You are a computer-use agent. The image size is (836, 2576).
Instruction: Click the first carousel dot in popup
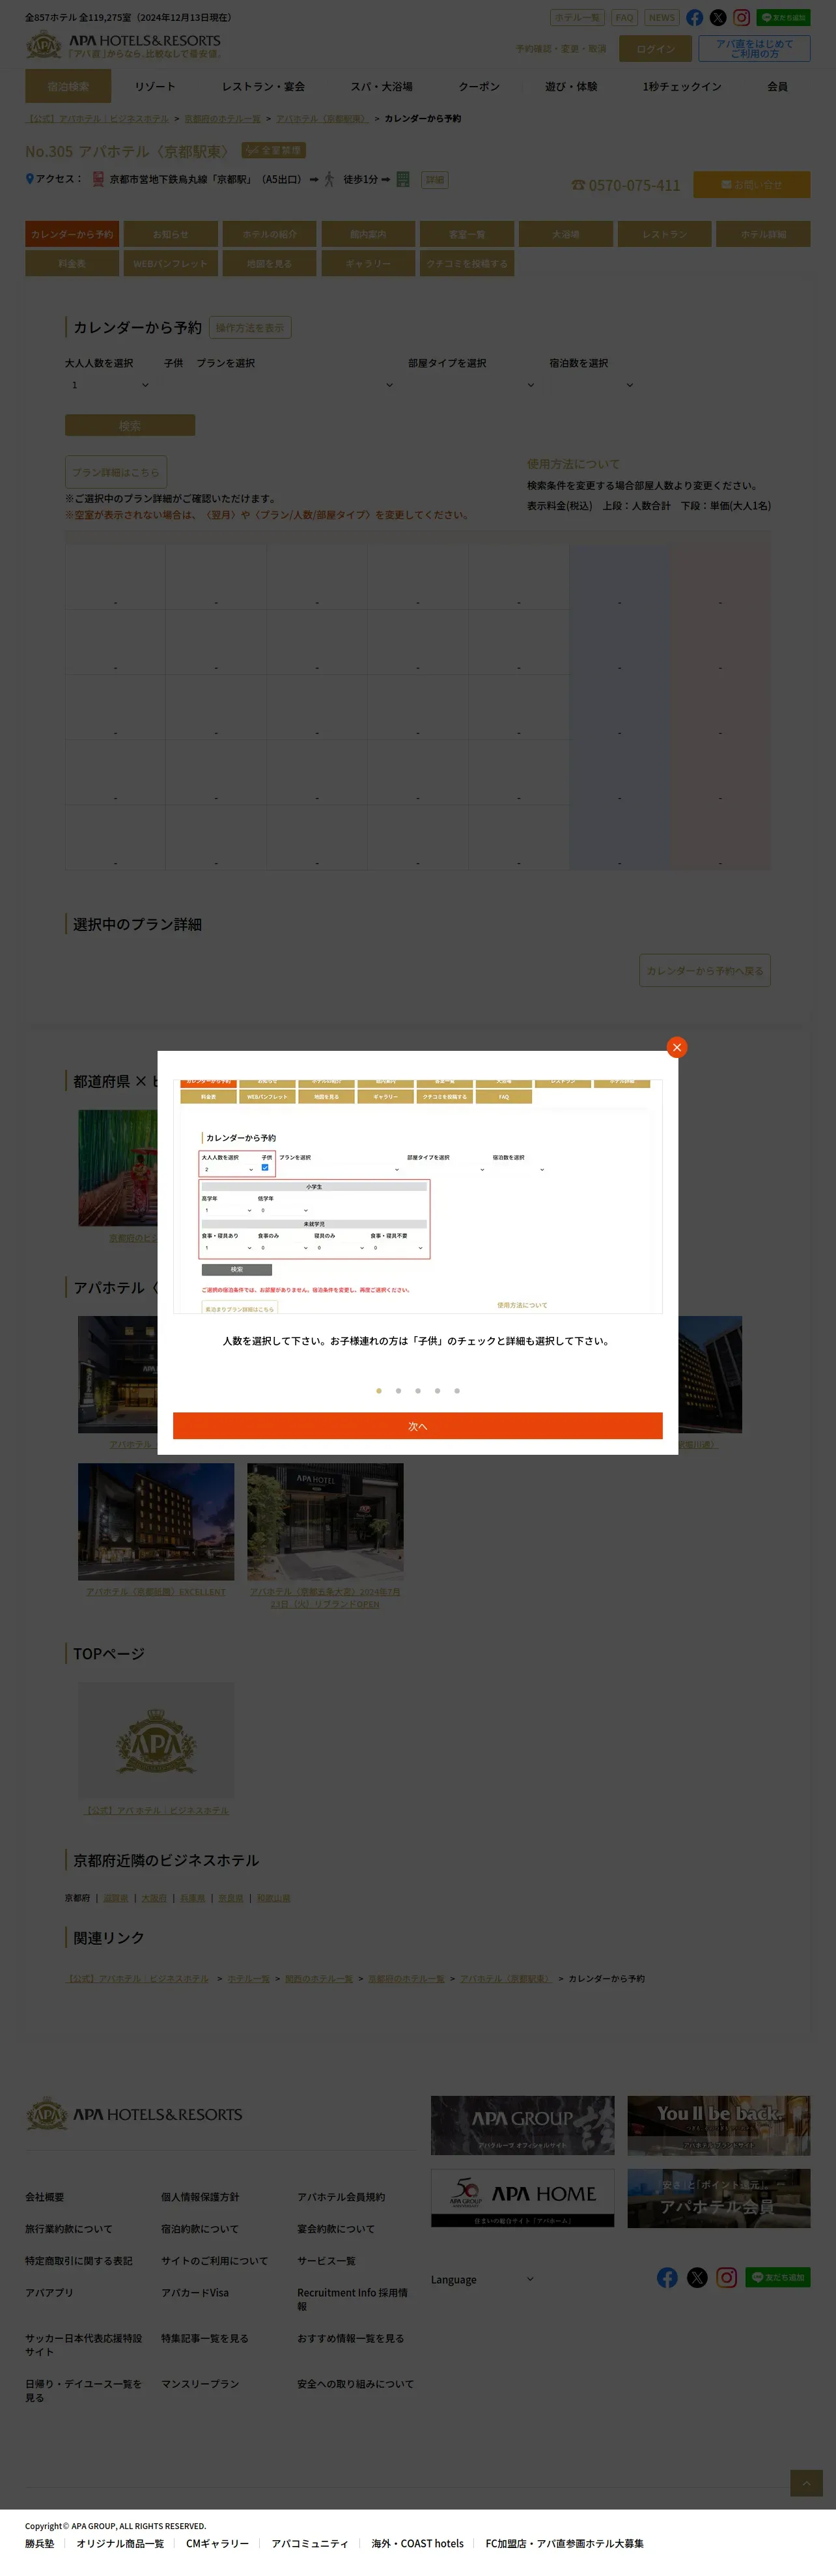click(x=378, y=1391)
